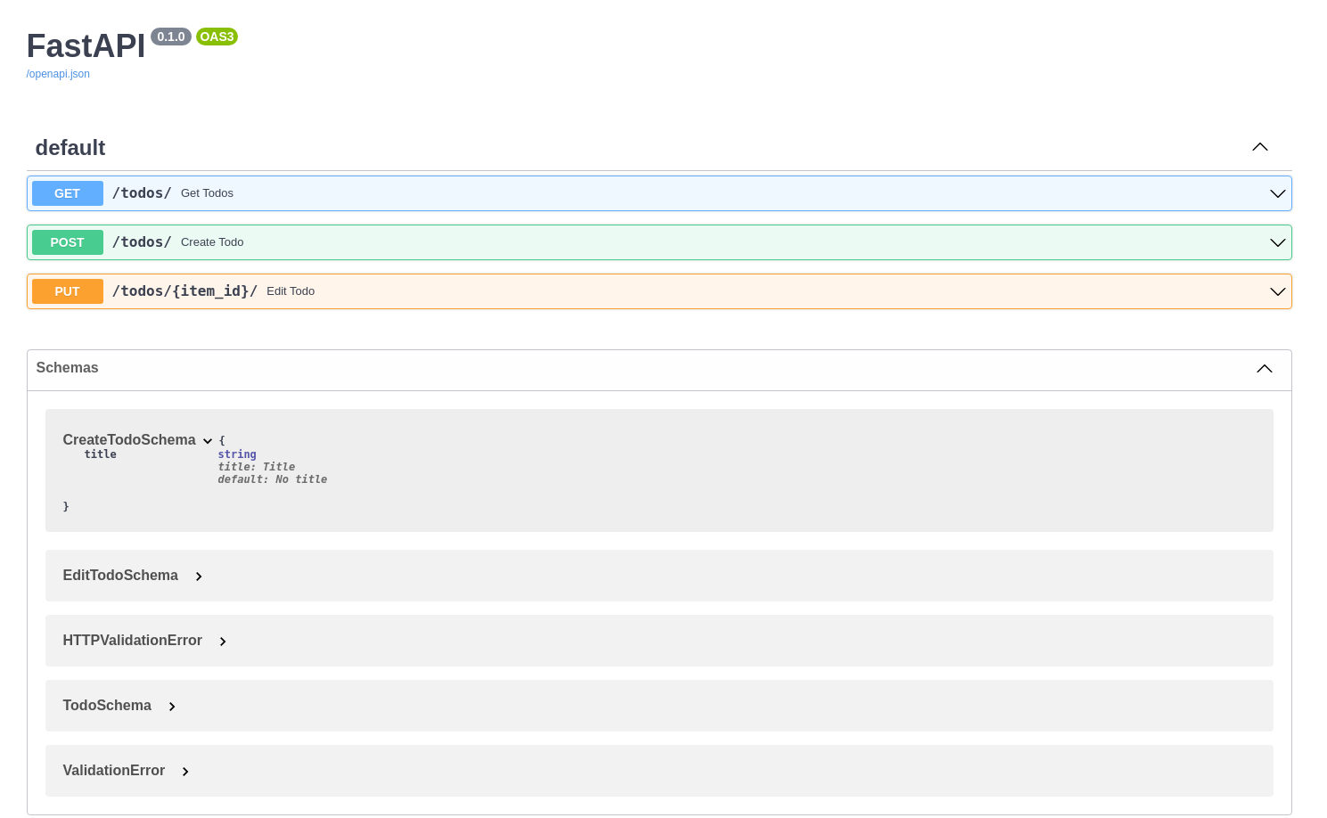Click the 'default: No title' text
Image resolution: width=1327 pixels, height=818 pixels.
point(273,479)
